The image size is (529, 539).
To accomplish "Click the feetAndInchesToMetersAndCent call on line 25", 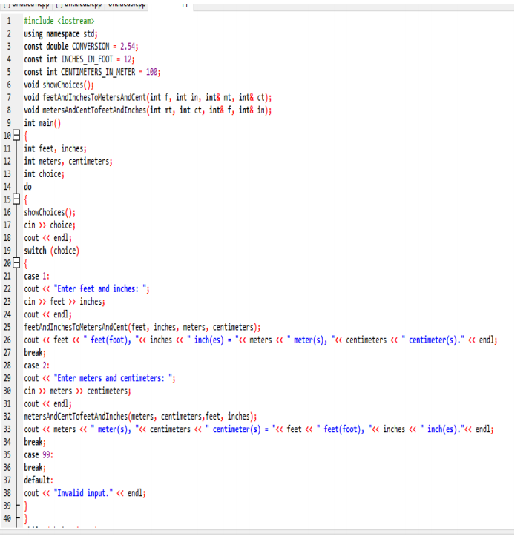I will click(142, 327).
